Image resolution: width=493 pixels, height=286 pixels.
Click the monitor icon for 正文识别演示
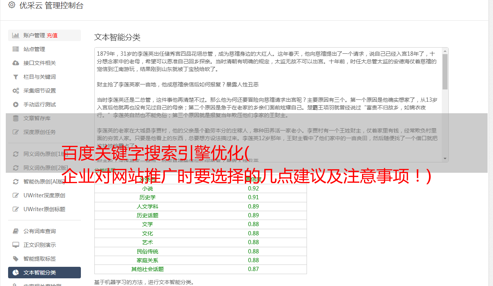click(16, 245)
